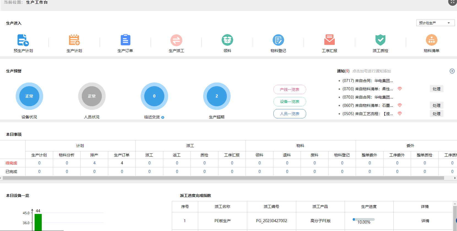Open the 预计划生产 dropdown
This screenshot has height=231, width=457.
click(x=435, y=23)
